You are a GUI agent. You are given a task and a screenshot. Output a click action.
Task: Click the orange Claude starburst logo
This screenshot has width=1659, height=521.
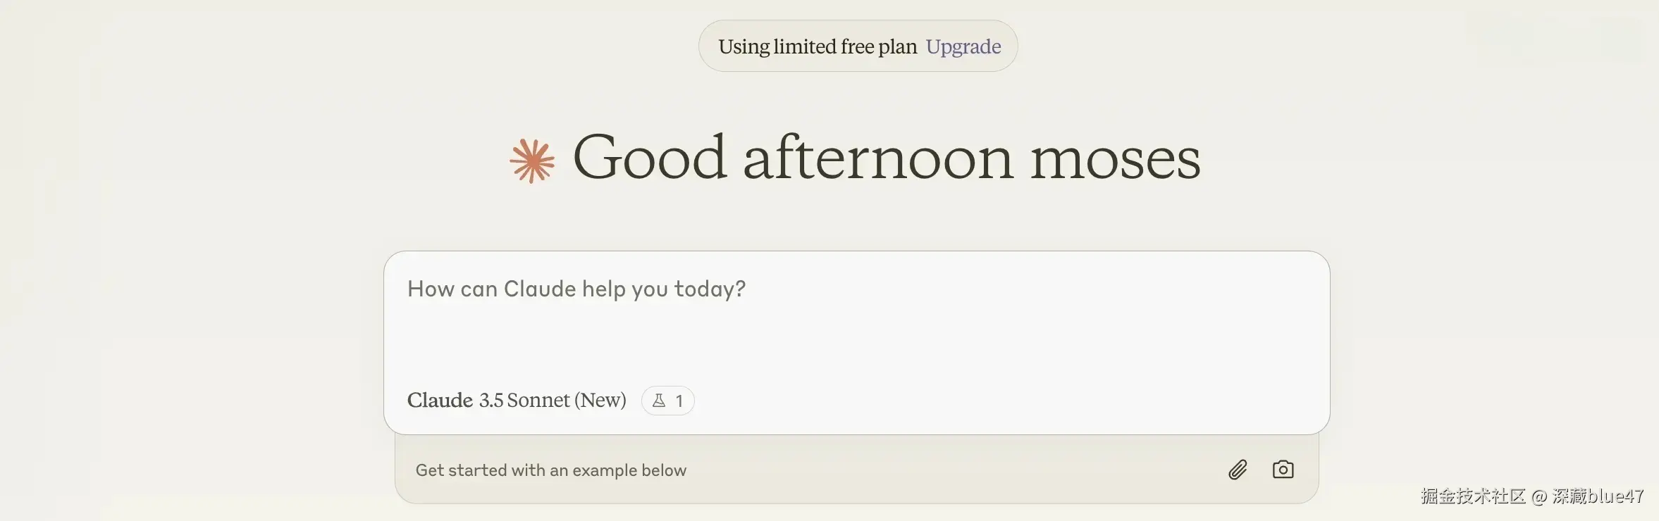coord(532,161)
